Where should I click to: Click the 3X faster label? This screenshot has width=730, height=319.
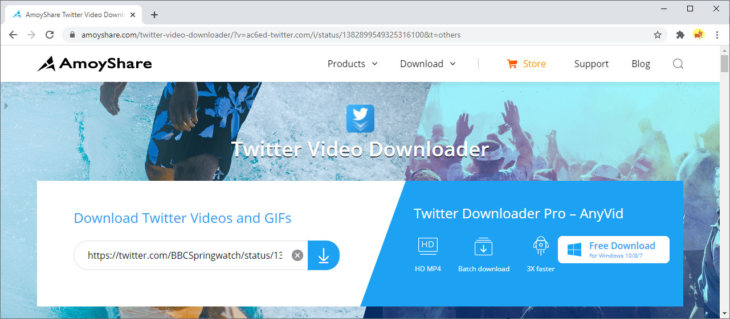541,268
